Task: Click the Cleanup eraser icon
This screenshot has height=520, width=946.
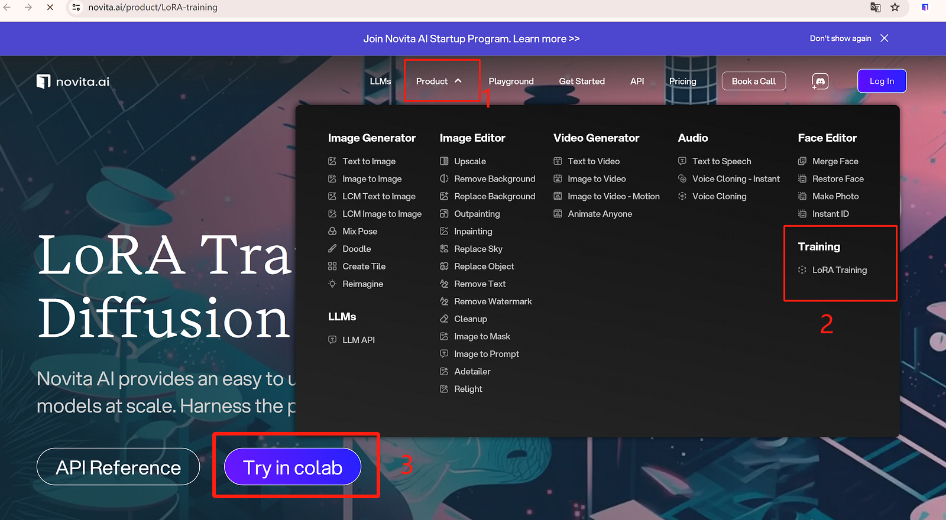Action: coord(444,319)
